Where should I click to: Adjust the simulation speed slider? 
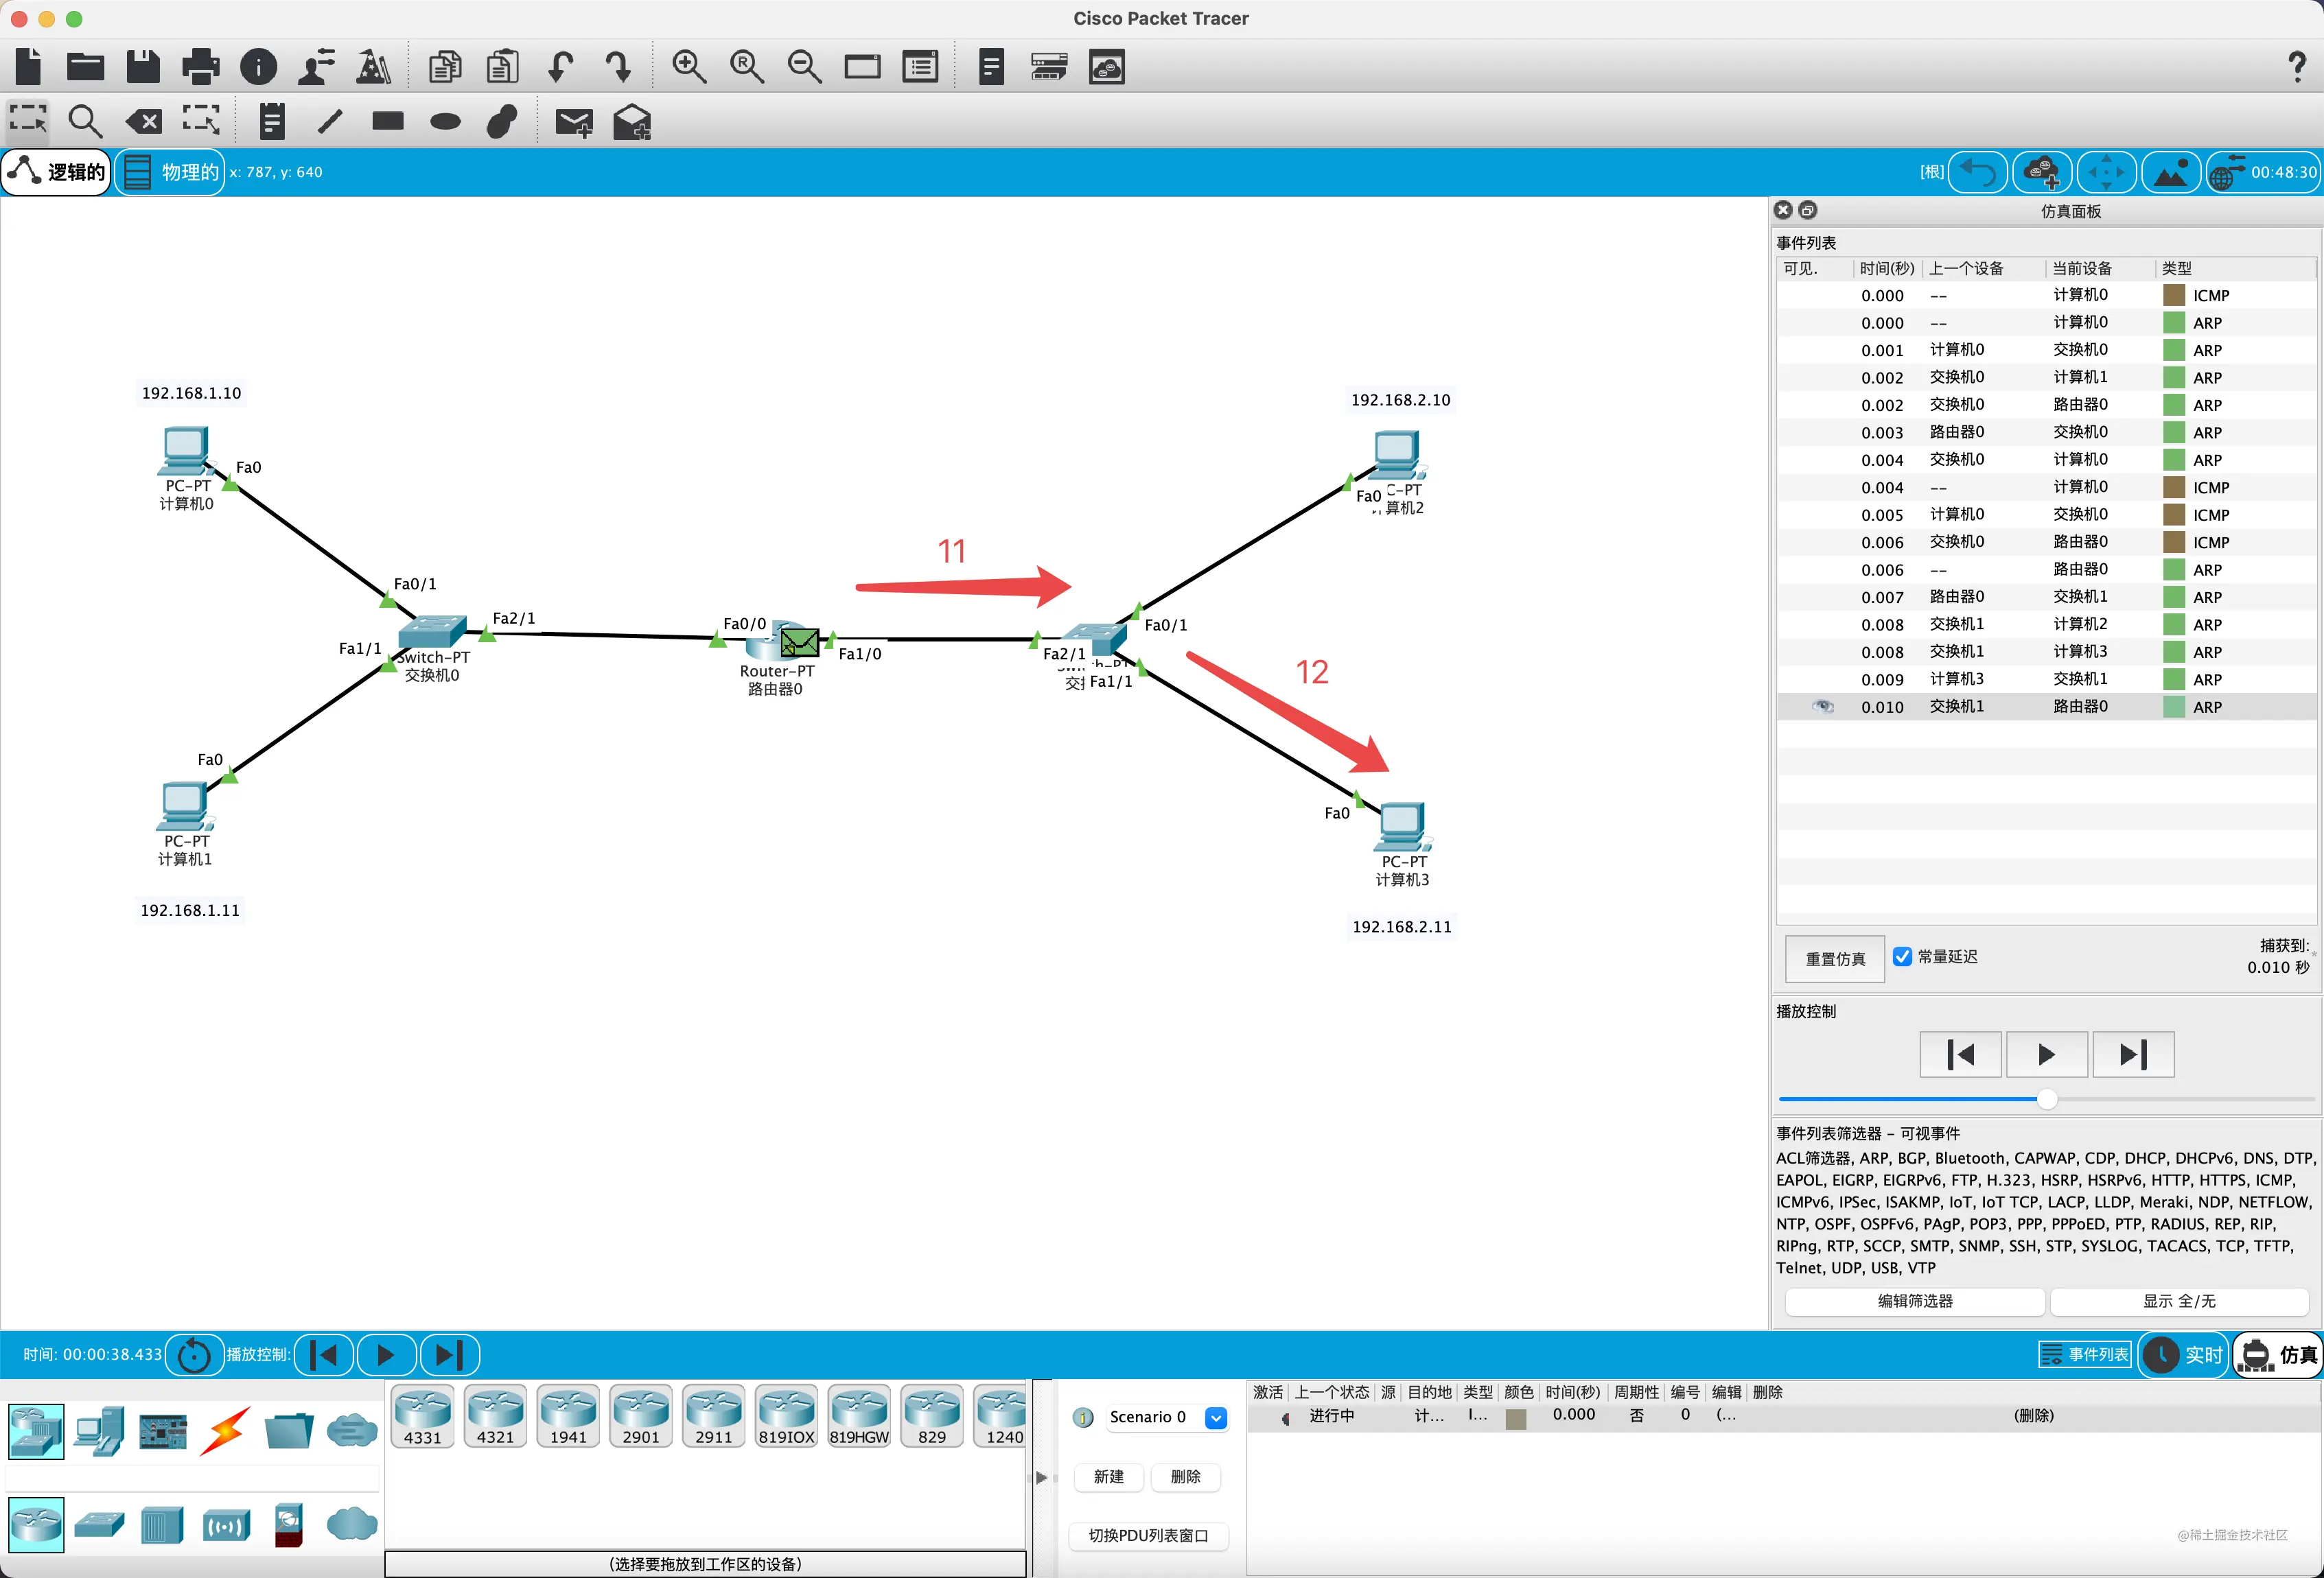point(2047,1098)
